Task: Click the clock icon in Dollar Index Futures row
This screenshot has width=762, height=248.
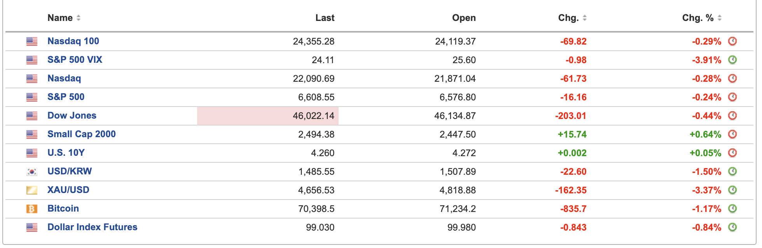Action: (x=732, y=227)
